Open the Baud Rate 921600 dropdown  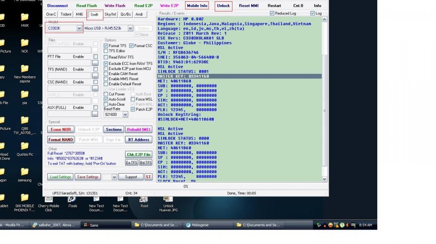tap(125, 115)
